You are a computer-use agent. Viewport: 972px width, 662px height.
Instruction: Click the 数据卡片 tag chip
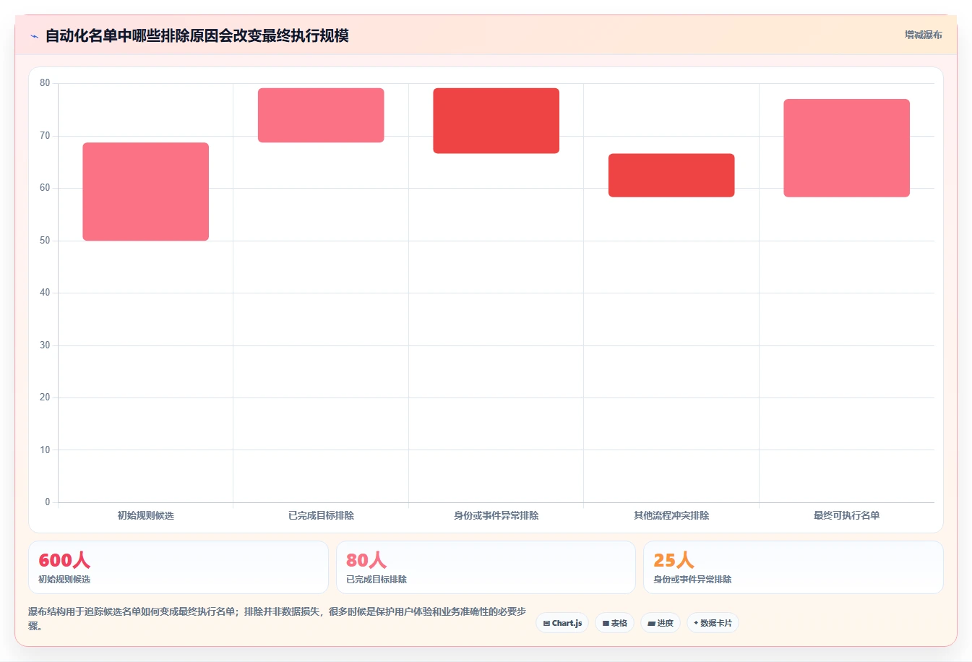click(x=713, y=623)
